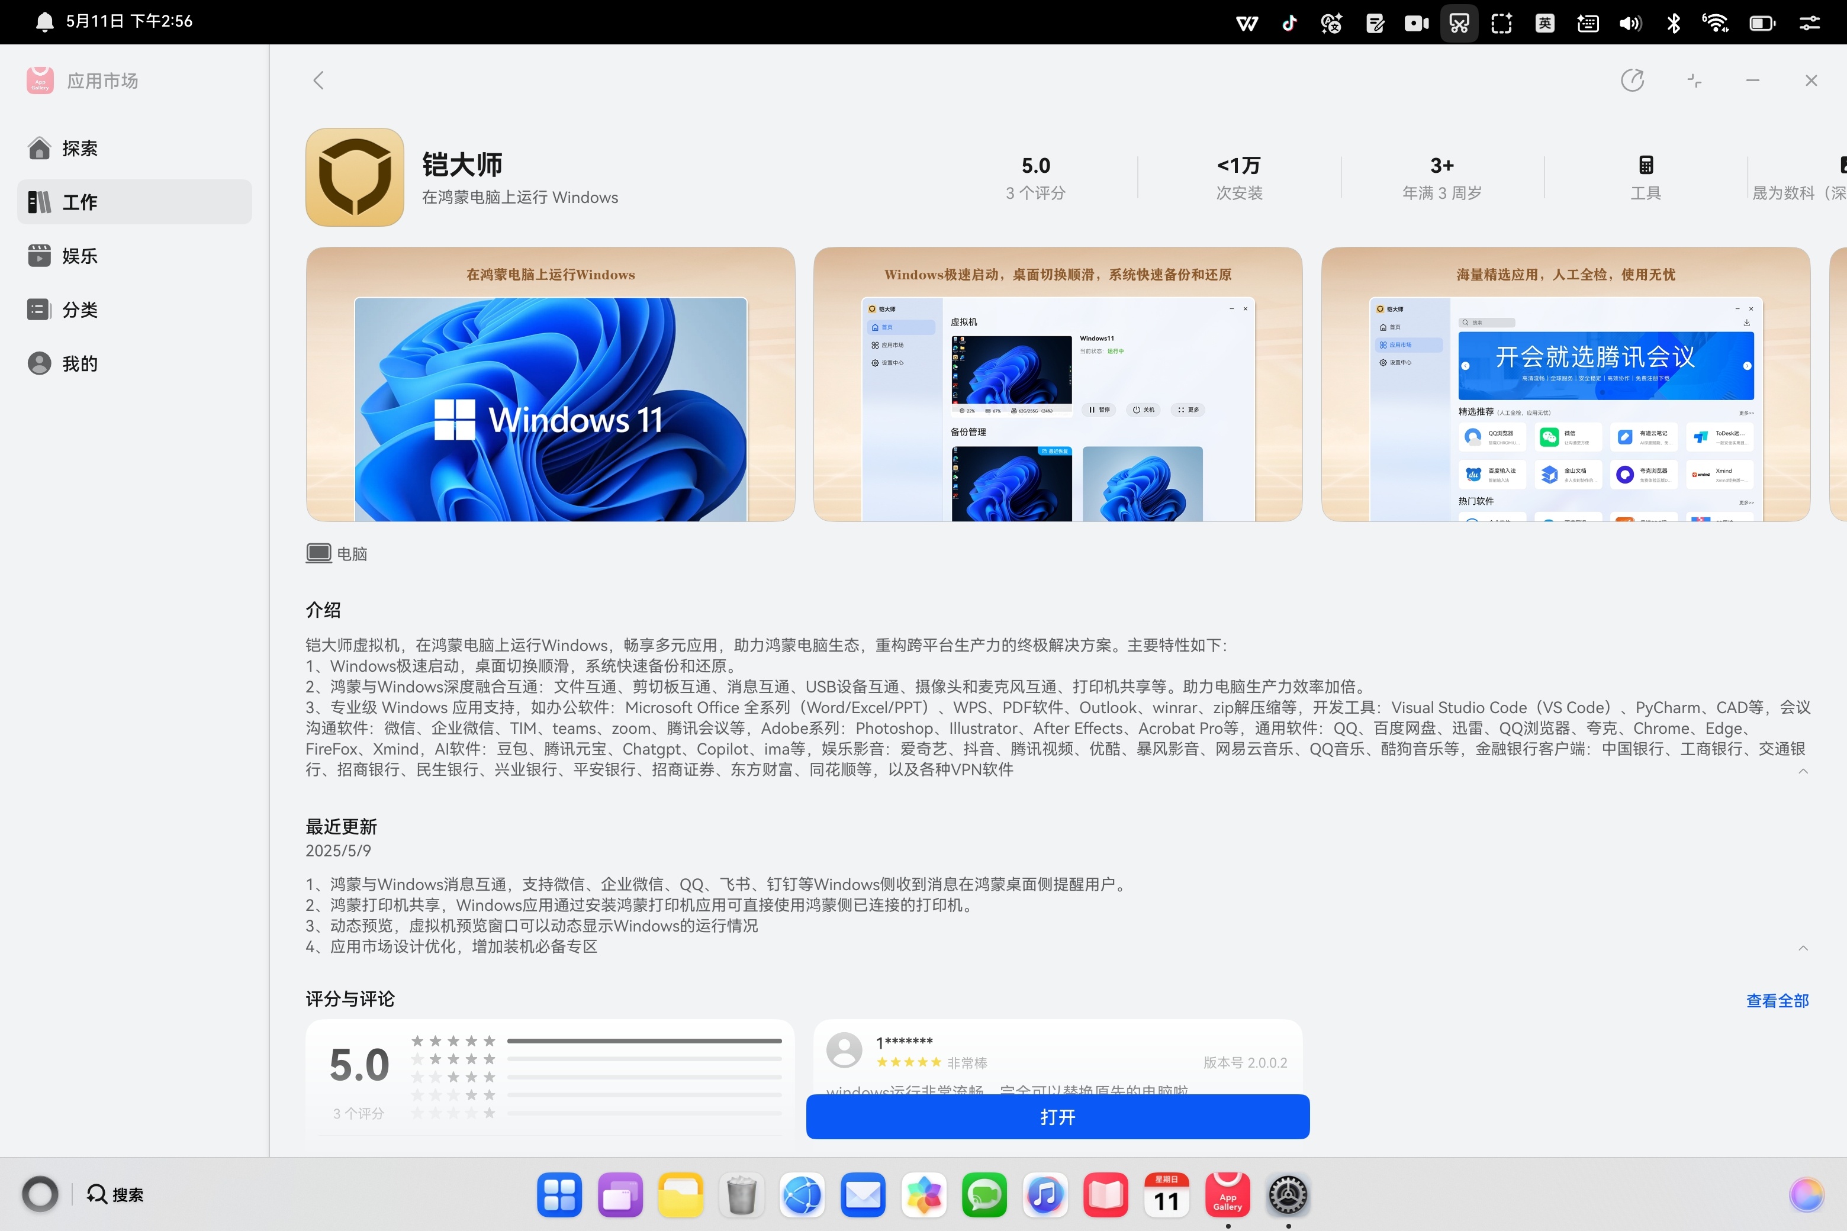
Task: Click reviewer avatar of 1*******
Action: coord(844,1050)
